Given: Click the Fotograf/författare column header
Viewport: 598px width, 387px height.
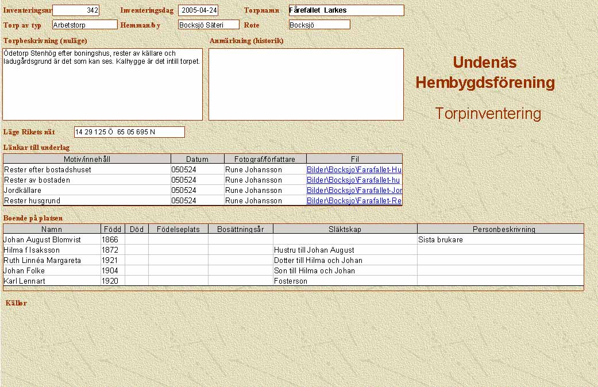Looking at the screenshot, I should click(x=265, y=159).
